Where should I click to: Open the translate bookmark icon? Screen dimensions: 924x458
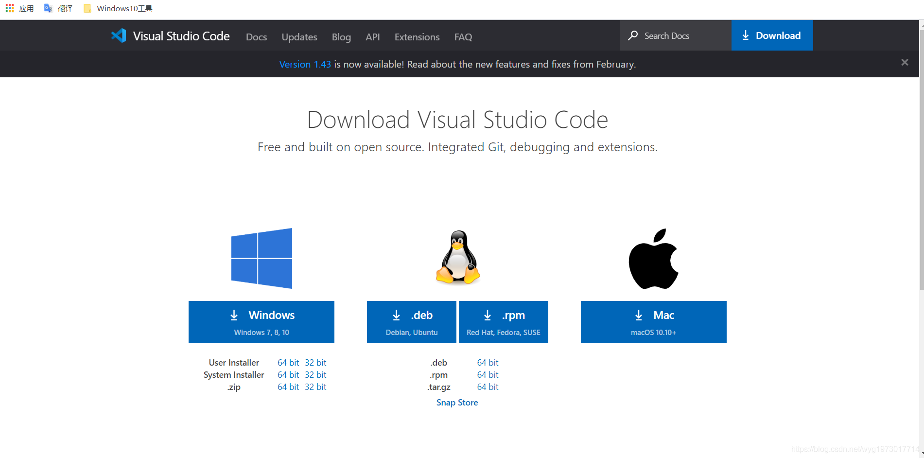click(x=48, y=8)
